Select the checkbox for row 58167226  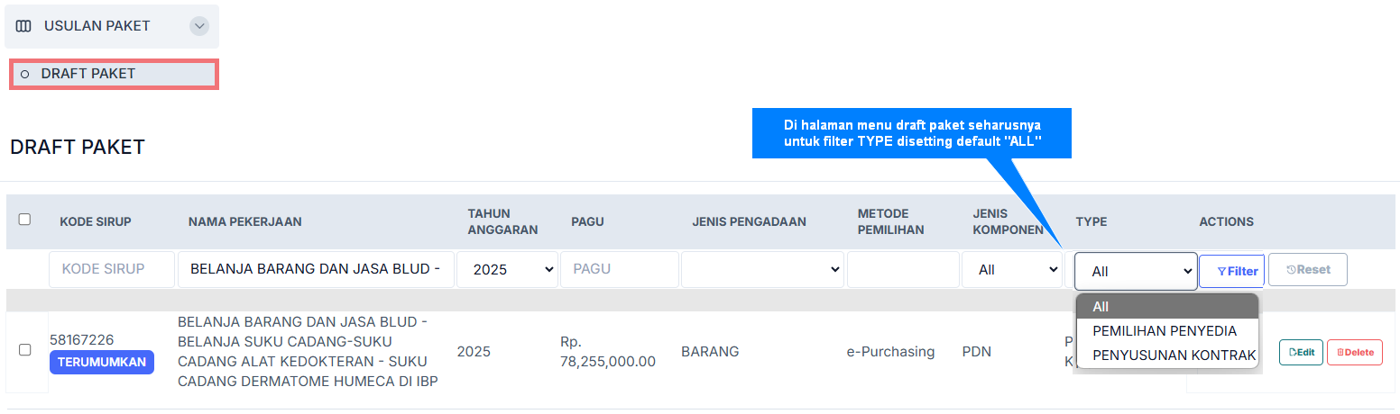tap(24, 349)
